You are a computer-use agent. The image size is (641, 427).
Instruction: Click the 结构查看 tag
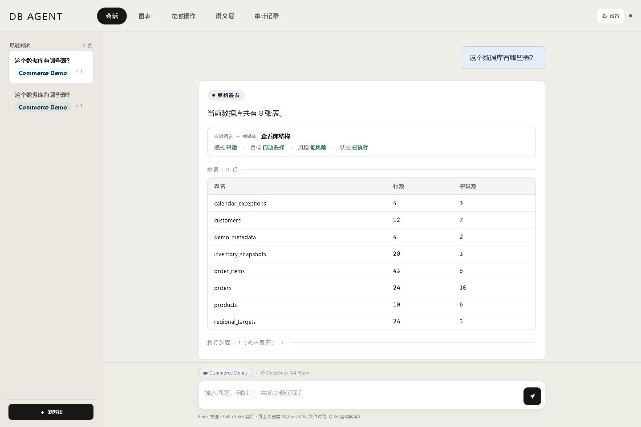226,95
